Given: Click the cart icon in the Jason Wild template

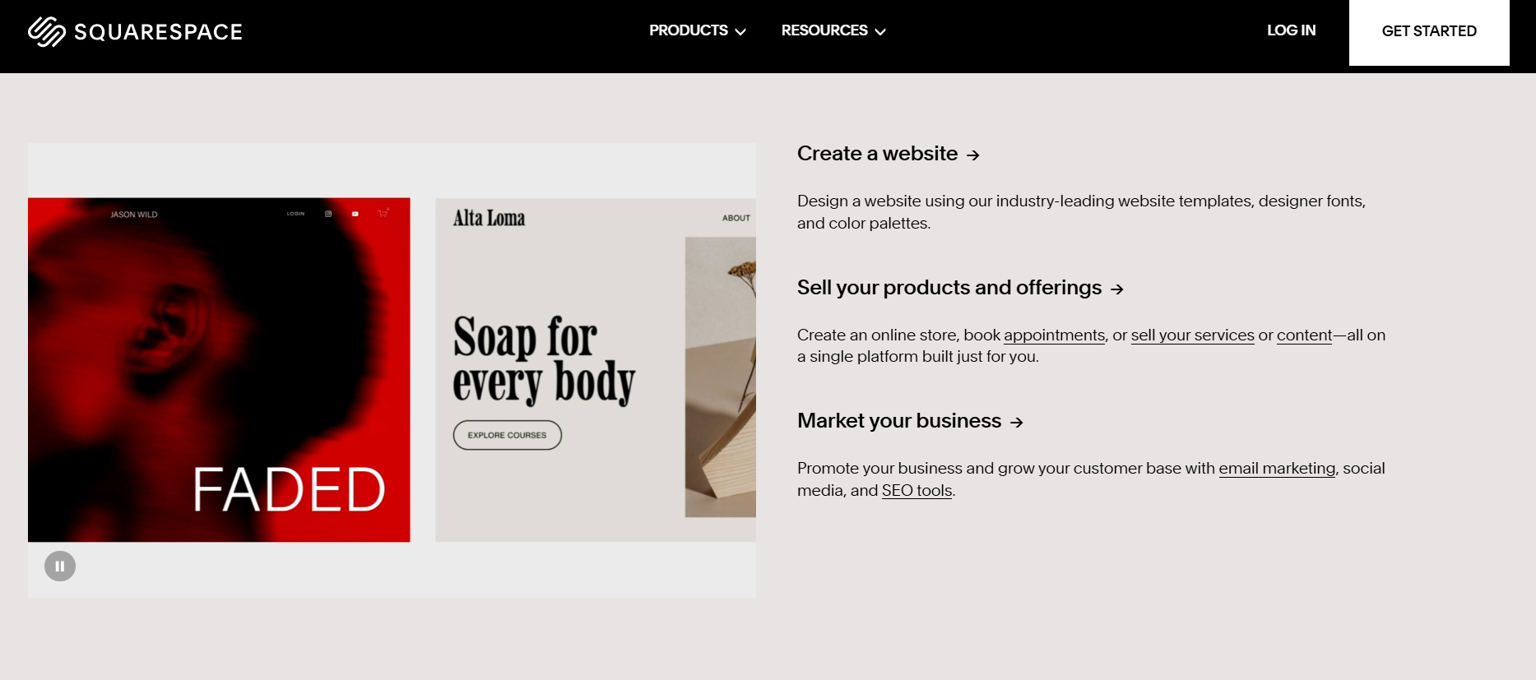Looking at the screenshot, I should (x=383, y=213).
